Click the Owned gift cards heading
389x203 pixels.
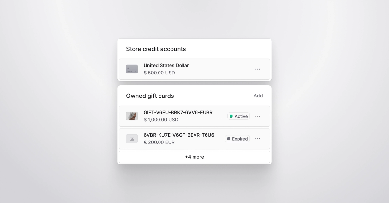[150, 96]
